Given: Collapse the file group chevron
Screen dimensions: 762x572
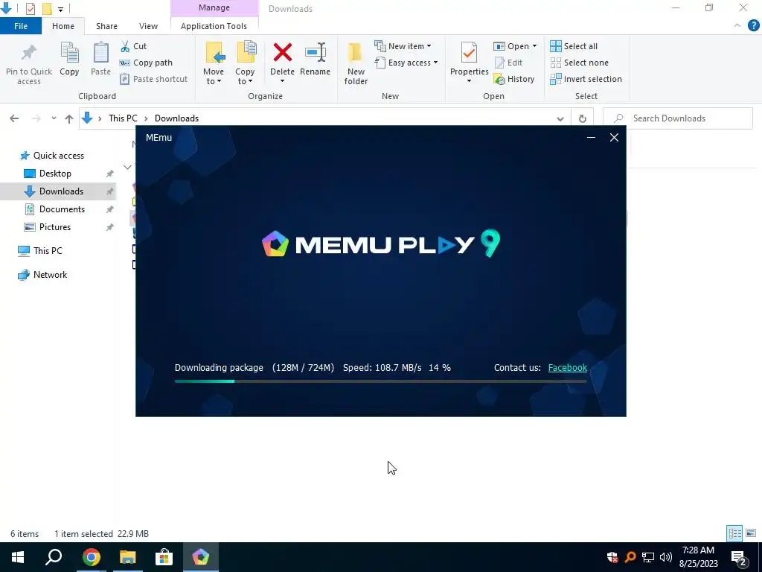Looking at the screenshot, I should 127,168.
